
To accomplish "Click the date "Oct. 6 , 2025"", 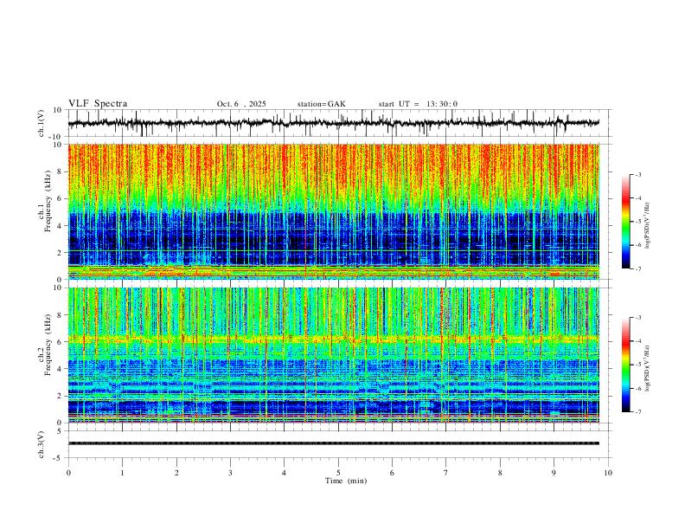I will 241,104.
